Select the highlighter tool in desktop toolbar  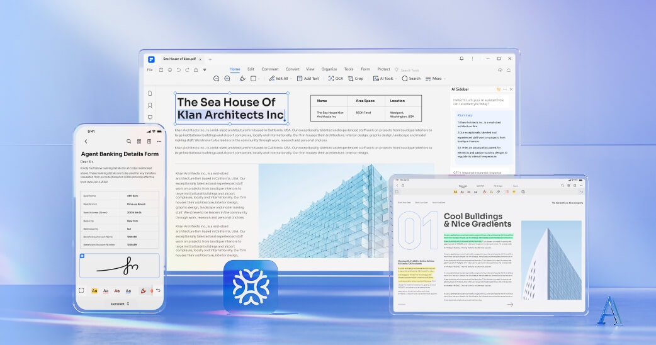click(x=242, y=79)
